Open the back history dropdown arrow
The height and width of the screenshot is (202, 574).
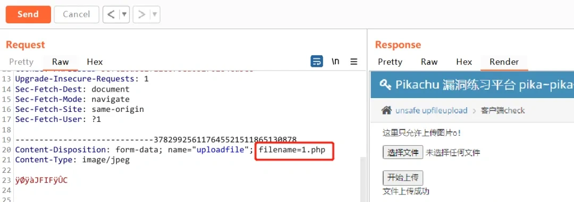[124, 14]
